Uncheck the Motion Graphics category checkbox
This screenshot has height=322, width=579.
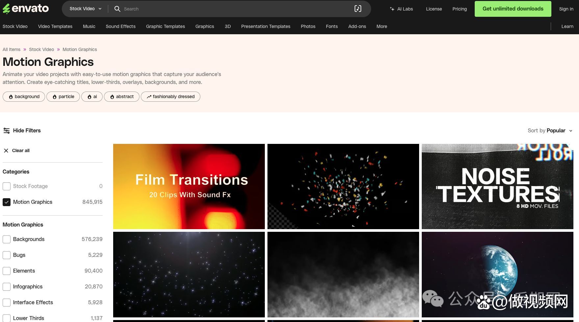(x=7, y=202)
